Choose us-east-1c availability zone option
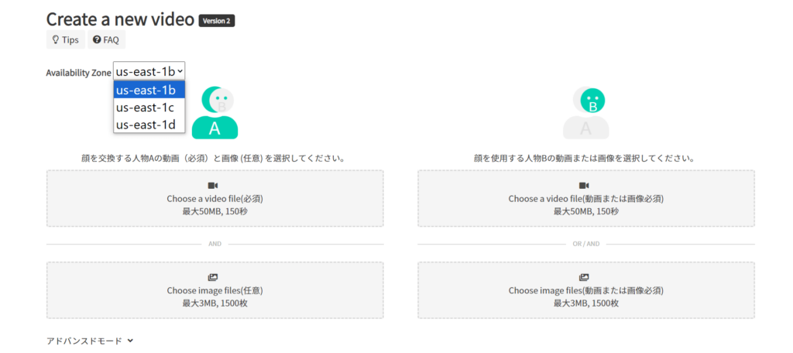The width and height of the screenshot is (793, 353). [149, 107]
